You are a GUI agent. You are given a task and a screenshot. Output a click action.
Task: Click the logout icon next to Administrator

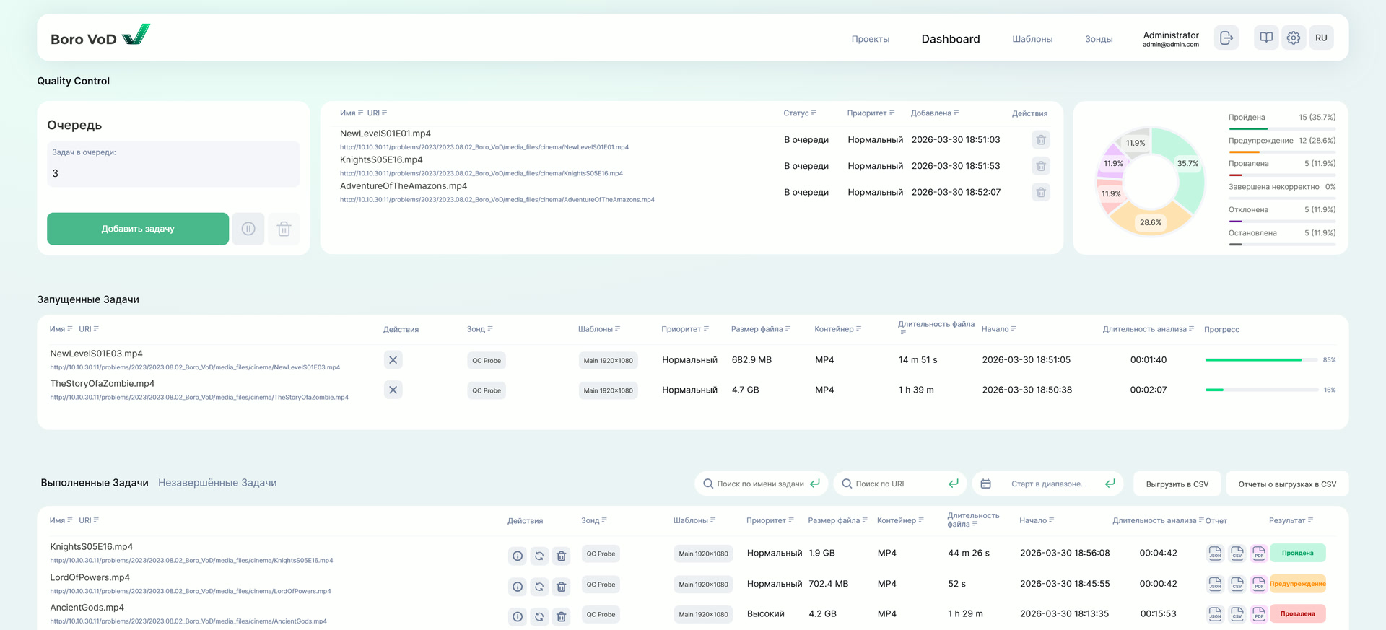point(1226,38)
